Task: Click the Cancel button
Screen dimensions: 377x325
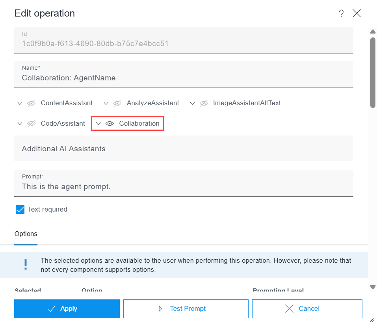Action: (307, 309)
